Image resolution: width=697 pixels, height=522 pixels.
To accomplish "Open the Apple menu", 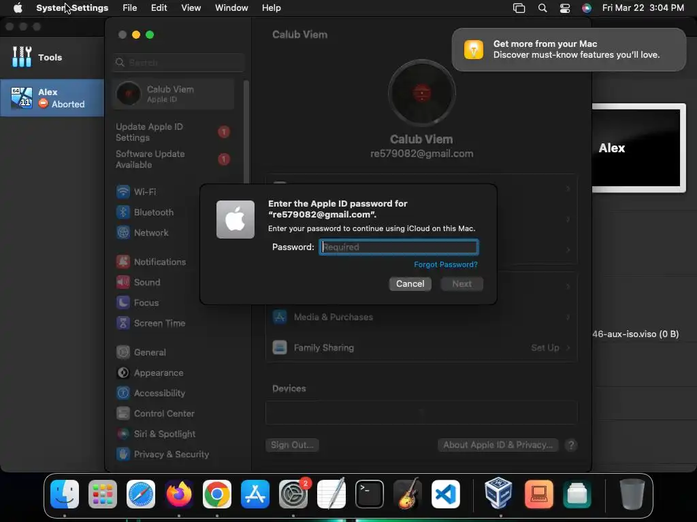I will (x=18, y=7).
